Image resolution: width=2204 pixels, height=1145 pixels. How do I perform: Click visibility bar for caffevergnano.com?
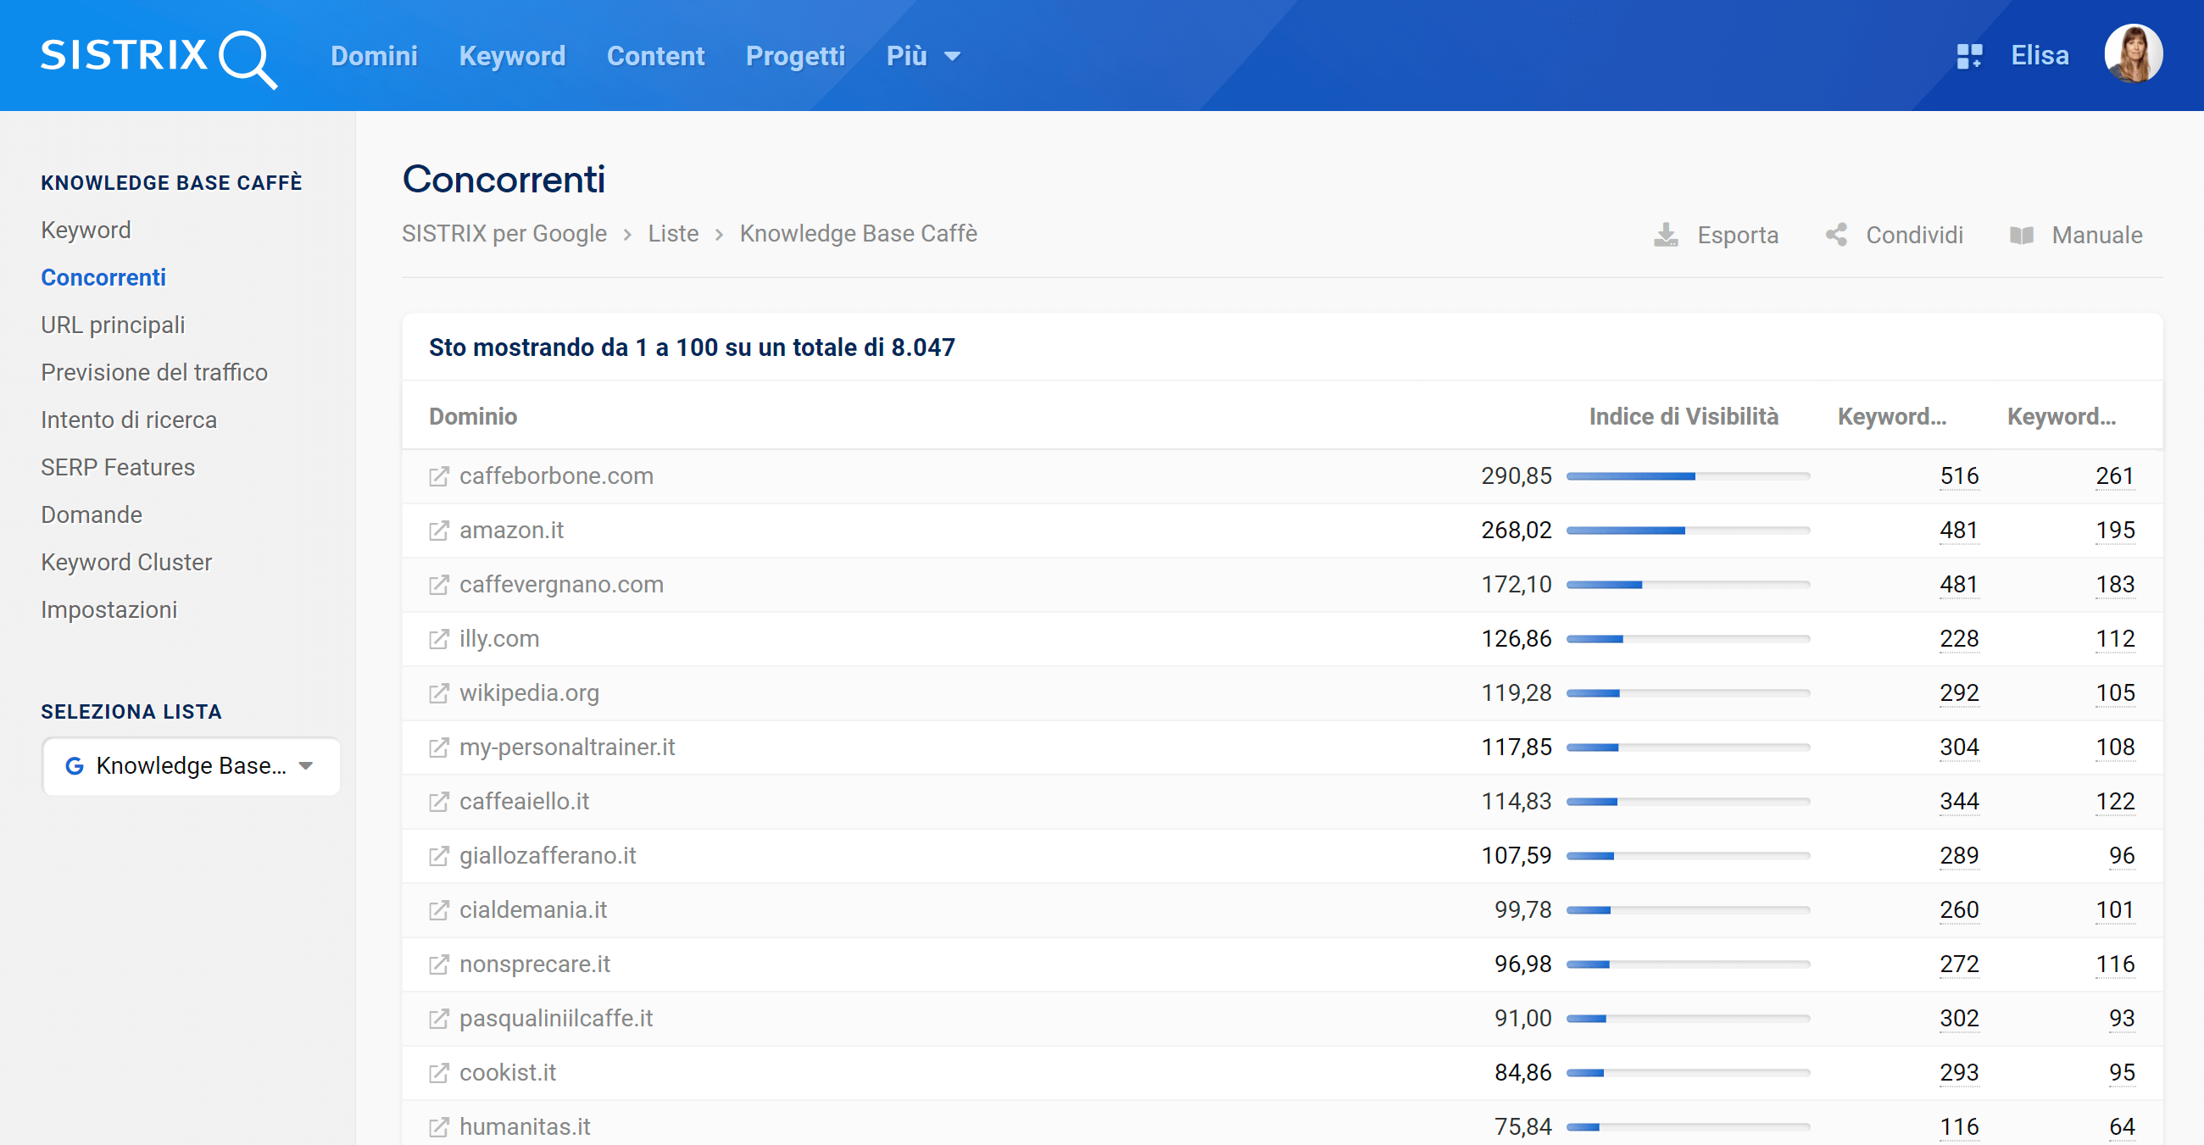click(1687, 585)
